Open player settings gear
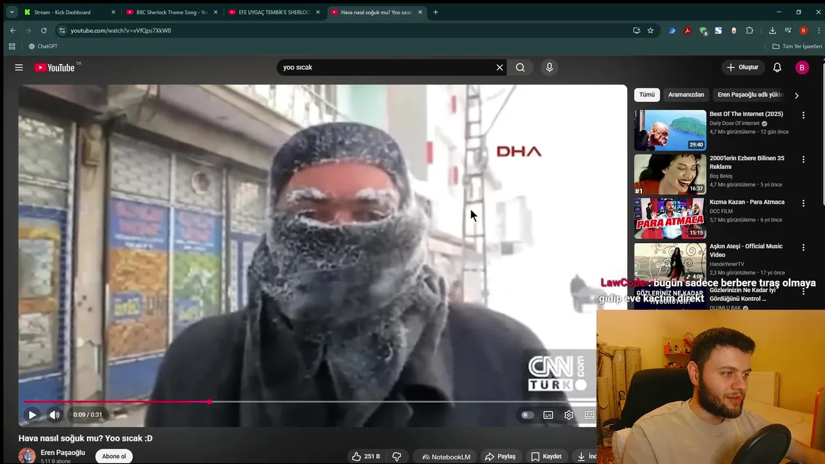 click(x=568, y=415)
